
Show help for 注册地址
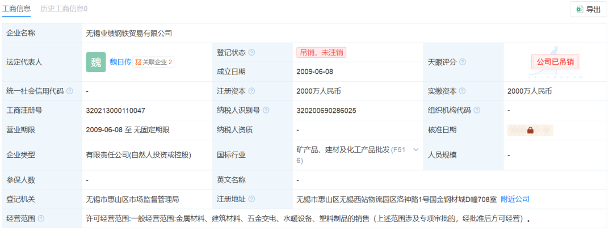pyautogui.click(x=252, y=199)
